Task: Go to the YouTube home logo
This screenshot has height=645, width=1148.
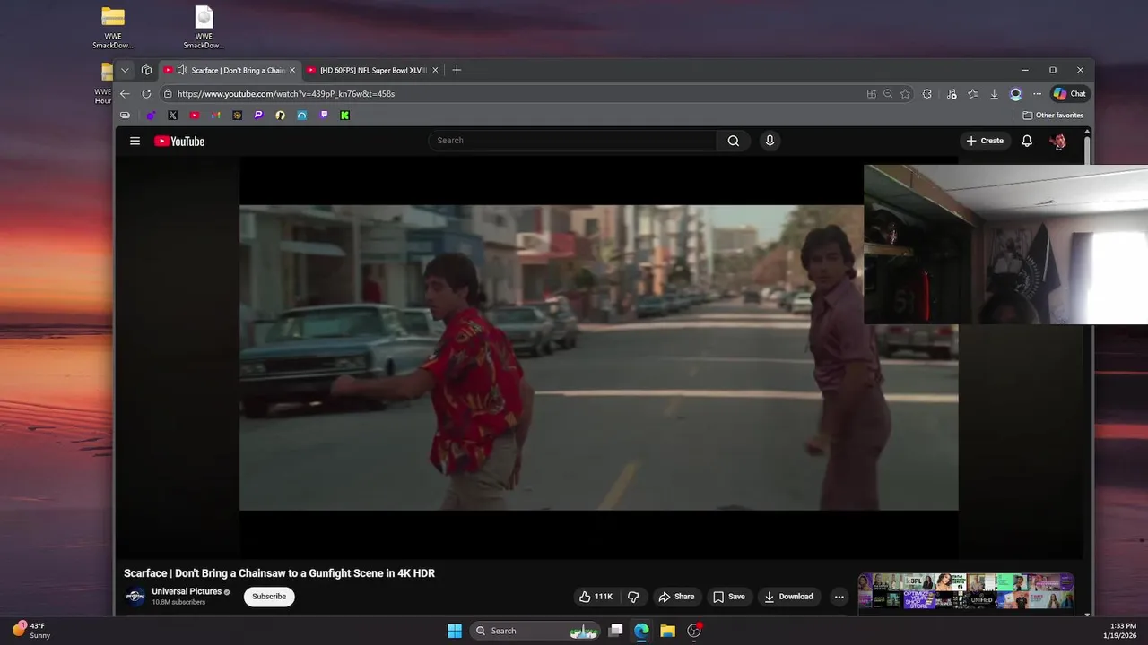Action: coord(179,141)
